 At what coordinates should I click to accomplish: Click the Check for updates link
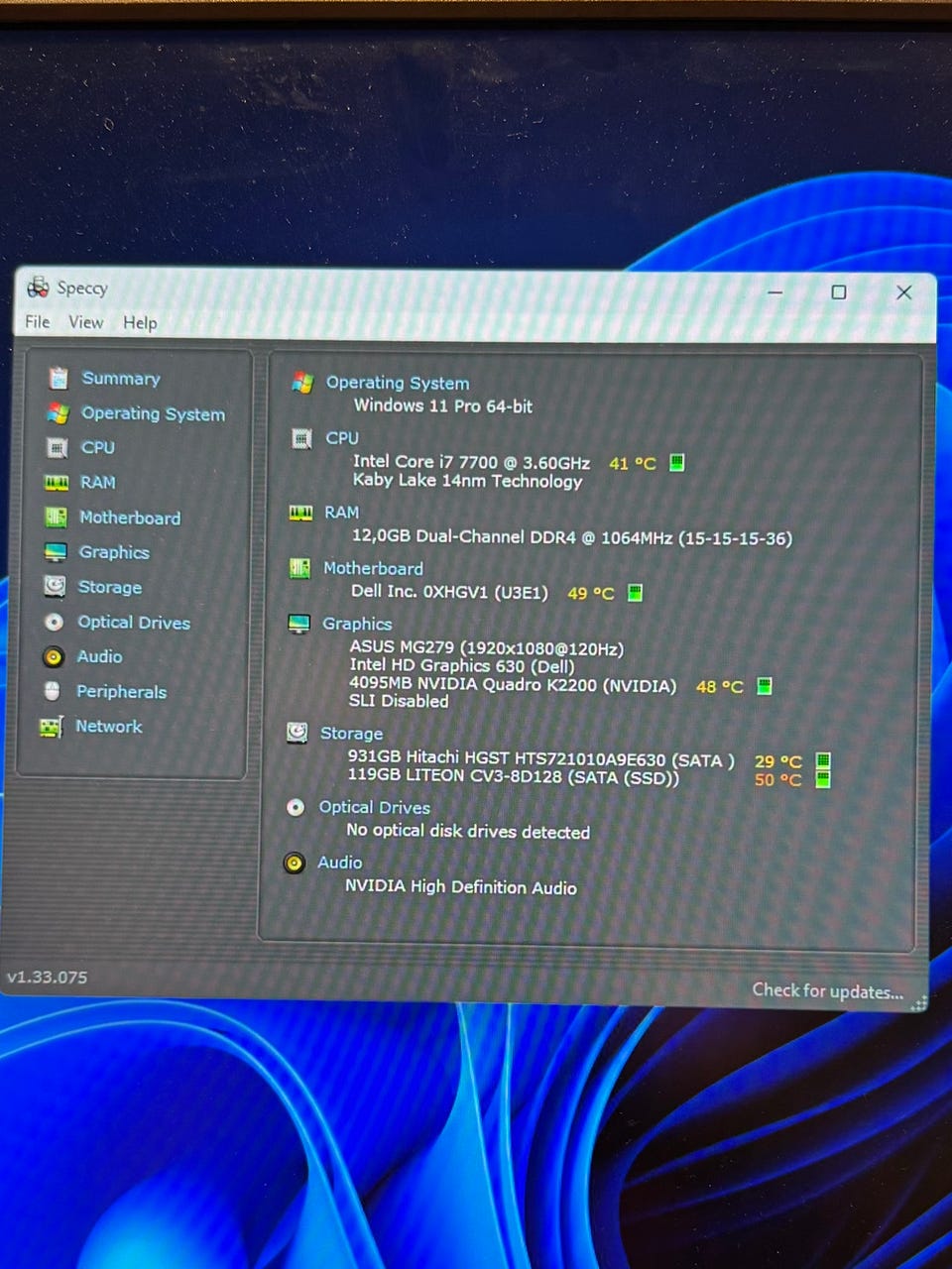pyautogui.click(x=827, y=990)
